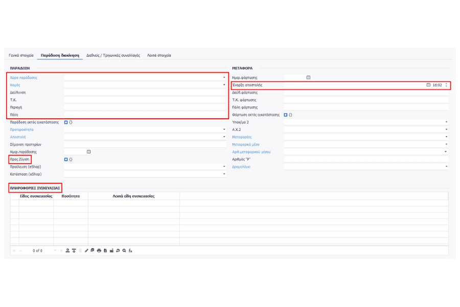The image size is (460, 307).
Task: Toggle Παράδοση εκτός εγκατάστασης checkbox
Action: click(x=66, y=122)
